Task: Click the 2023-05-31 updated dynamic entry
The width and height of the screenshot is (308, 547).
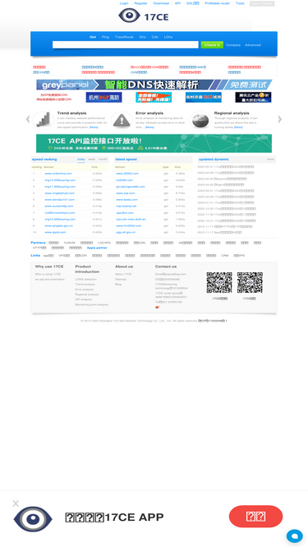Action: pyautogui.click(x=226, y=166)
